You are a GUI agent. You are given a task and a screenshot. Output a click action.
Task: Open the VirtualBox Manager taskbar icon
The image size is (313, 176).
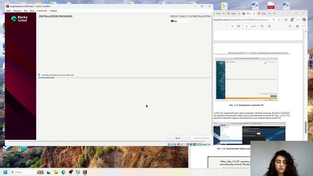tap(78, 172)
